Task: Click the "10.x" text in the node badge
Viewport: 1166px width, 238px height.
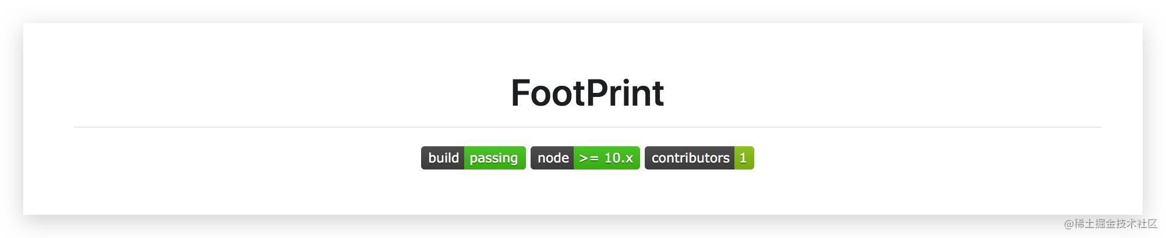Action: [x=619, y=158]
